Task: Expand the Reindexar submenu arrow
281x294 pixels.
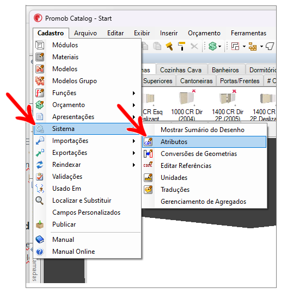Action: pos(134,165)
